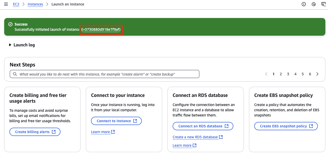Click the info circle icon in top bar

click(x=304, y=4)
